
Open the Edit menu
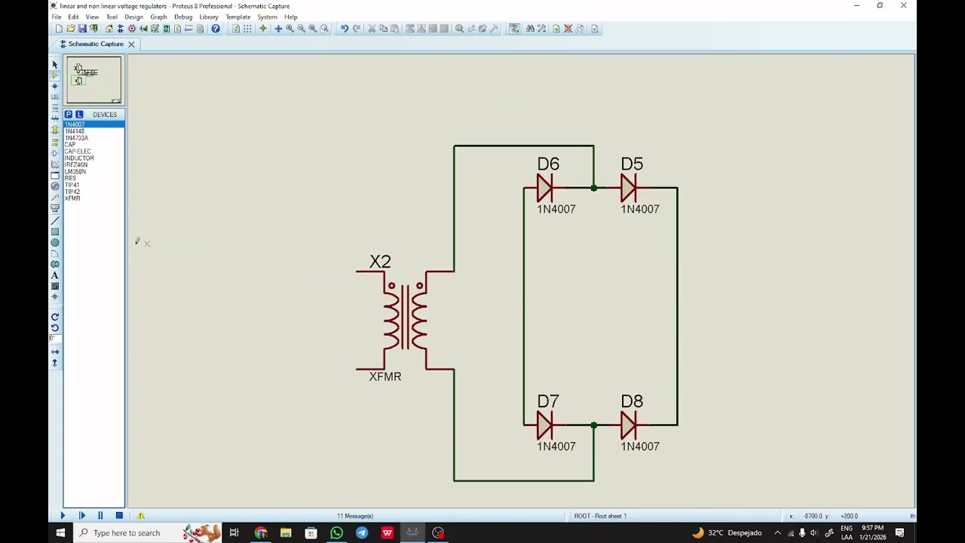(x=73, y=17)
